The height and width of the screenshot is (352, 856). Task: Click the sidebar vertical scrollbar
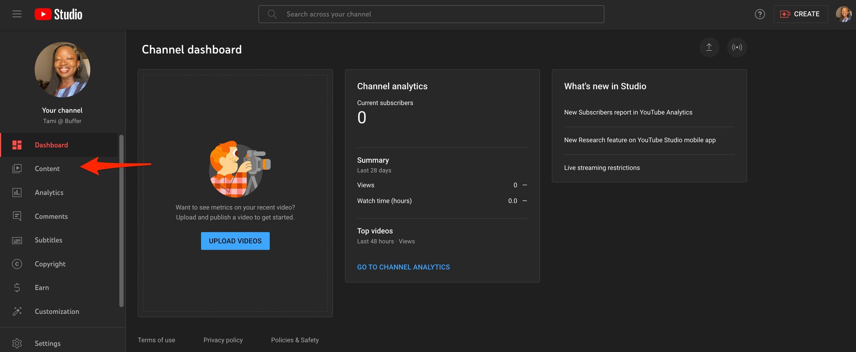(x=122, y=221)
